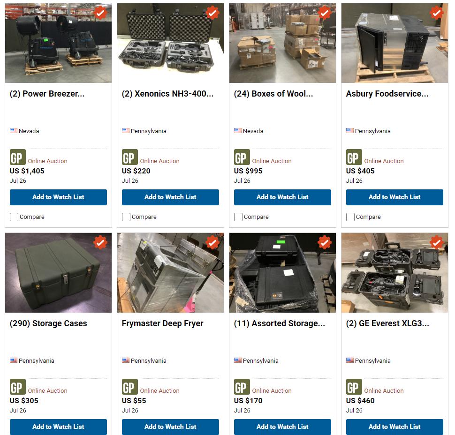Screen dimensions: 455x435
Task: Click GP logo on Frymaster Deep Fryer card
Action: [130, 387]
